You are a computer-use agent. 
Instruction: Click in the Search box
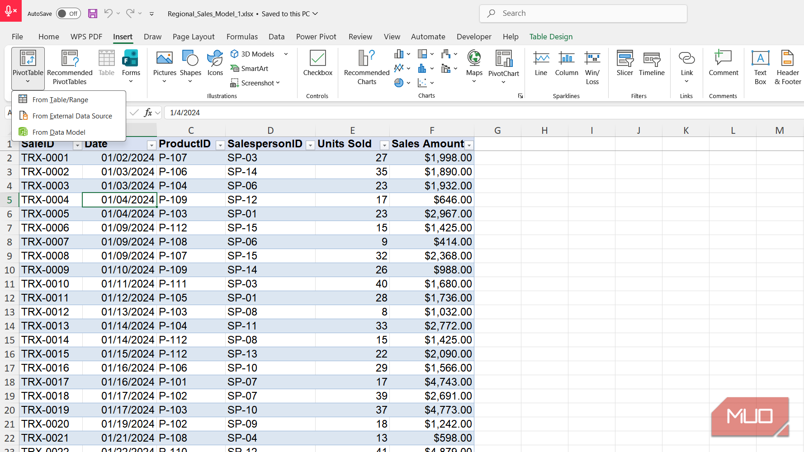click(x=583, y=14)
